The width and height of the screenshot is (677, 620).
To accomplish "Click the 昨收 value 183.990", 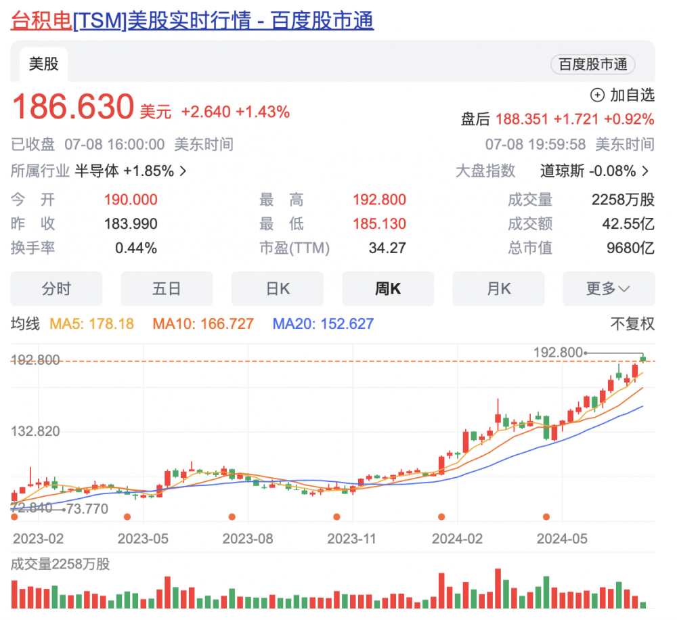I will 131,224.
